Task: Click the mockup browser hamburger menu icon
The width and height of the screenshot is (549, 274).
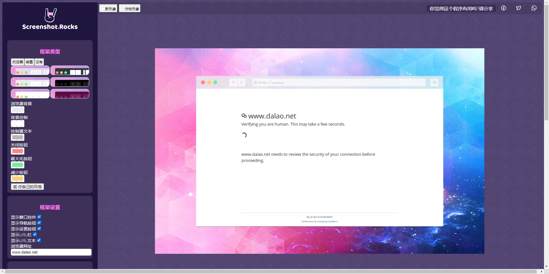Action: (434, 83)
